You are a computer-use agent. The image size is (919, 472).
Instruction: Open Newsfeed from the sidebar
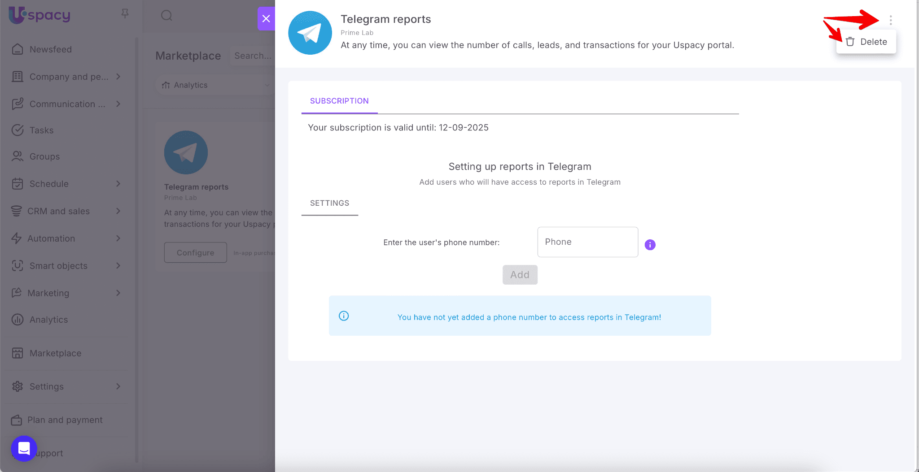tap(50, 49)
